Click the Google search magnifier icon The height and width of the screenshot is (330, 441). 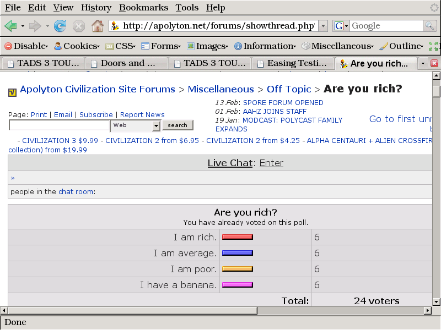click(429, 26)
